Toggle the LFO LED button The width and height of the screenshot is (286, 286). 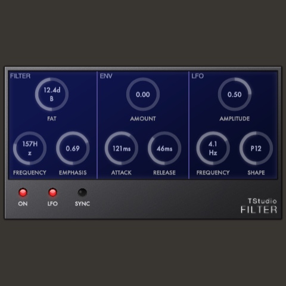52,192
